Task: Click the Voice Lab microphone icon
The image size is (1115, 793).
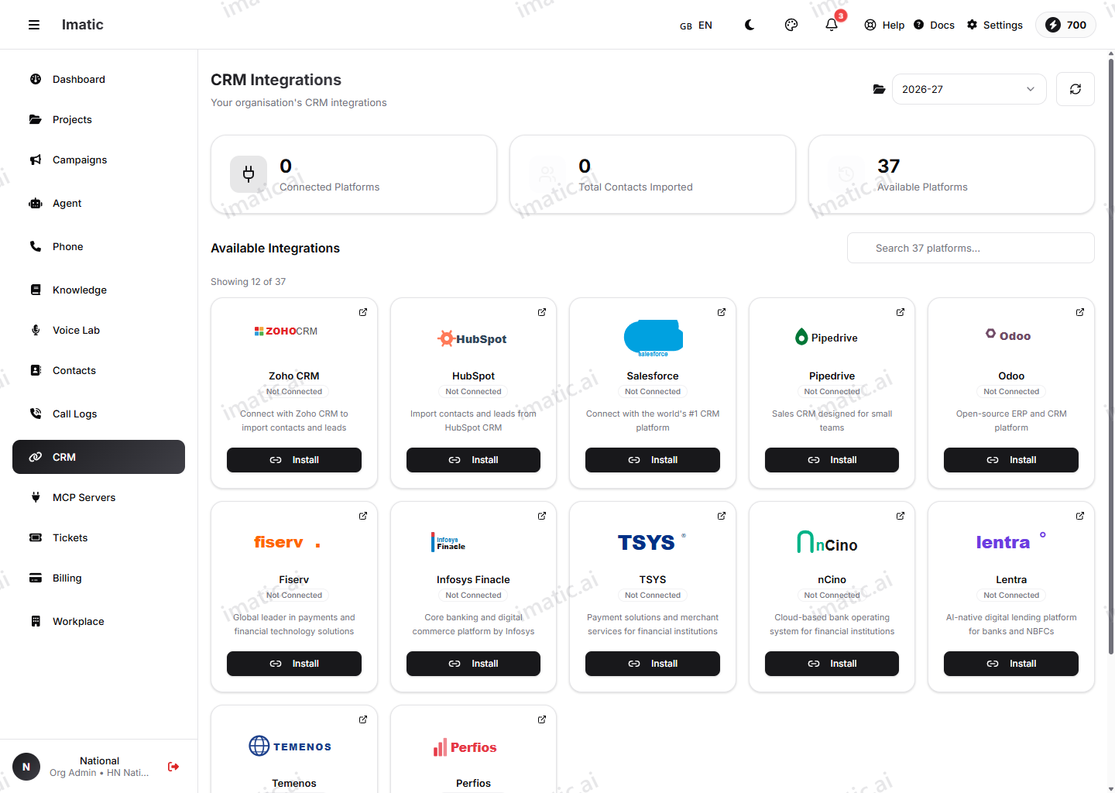Action: pyautogui.click(x=36, y=330)
